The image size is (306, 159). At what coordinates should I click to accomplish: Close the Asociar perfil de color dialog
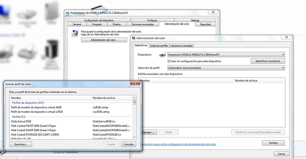[x=135, y=83]
